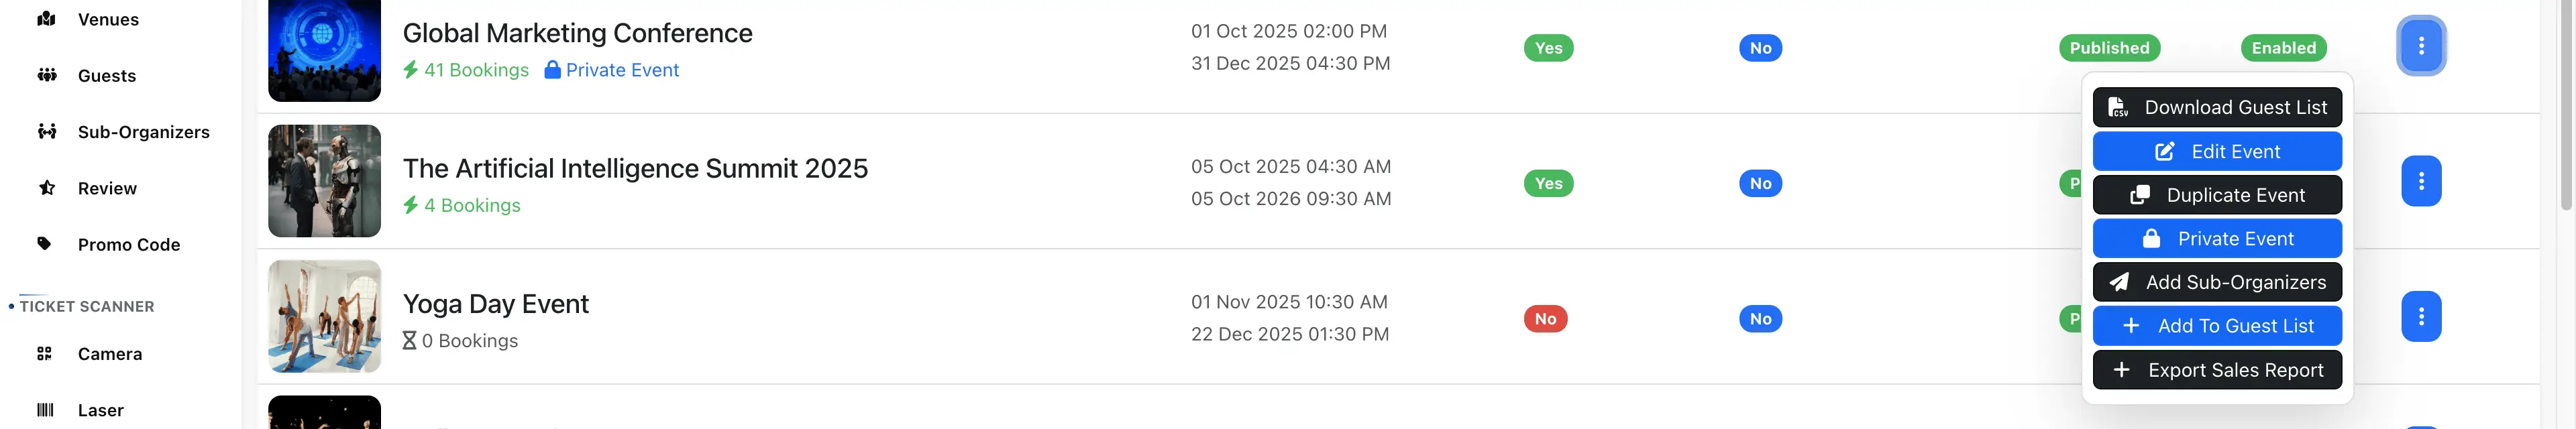The width and height of the screenshot is (2576, 429).
Task: Click the No badge on Yoga Day Event
Action: tap(1545, 318)
